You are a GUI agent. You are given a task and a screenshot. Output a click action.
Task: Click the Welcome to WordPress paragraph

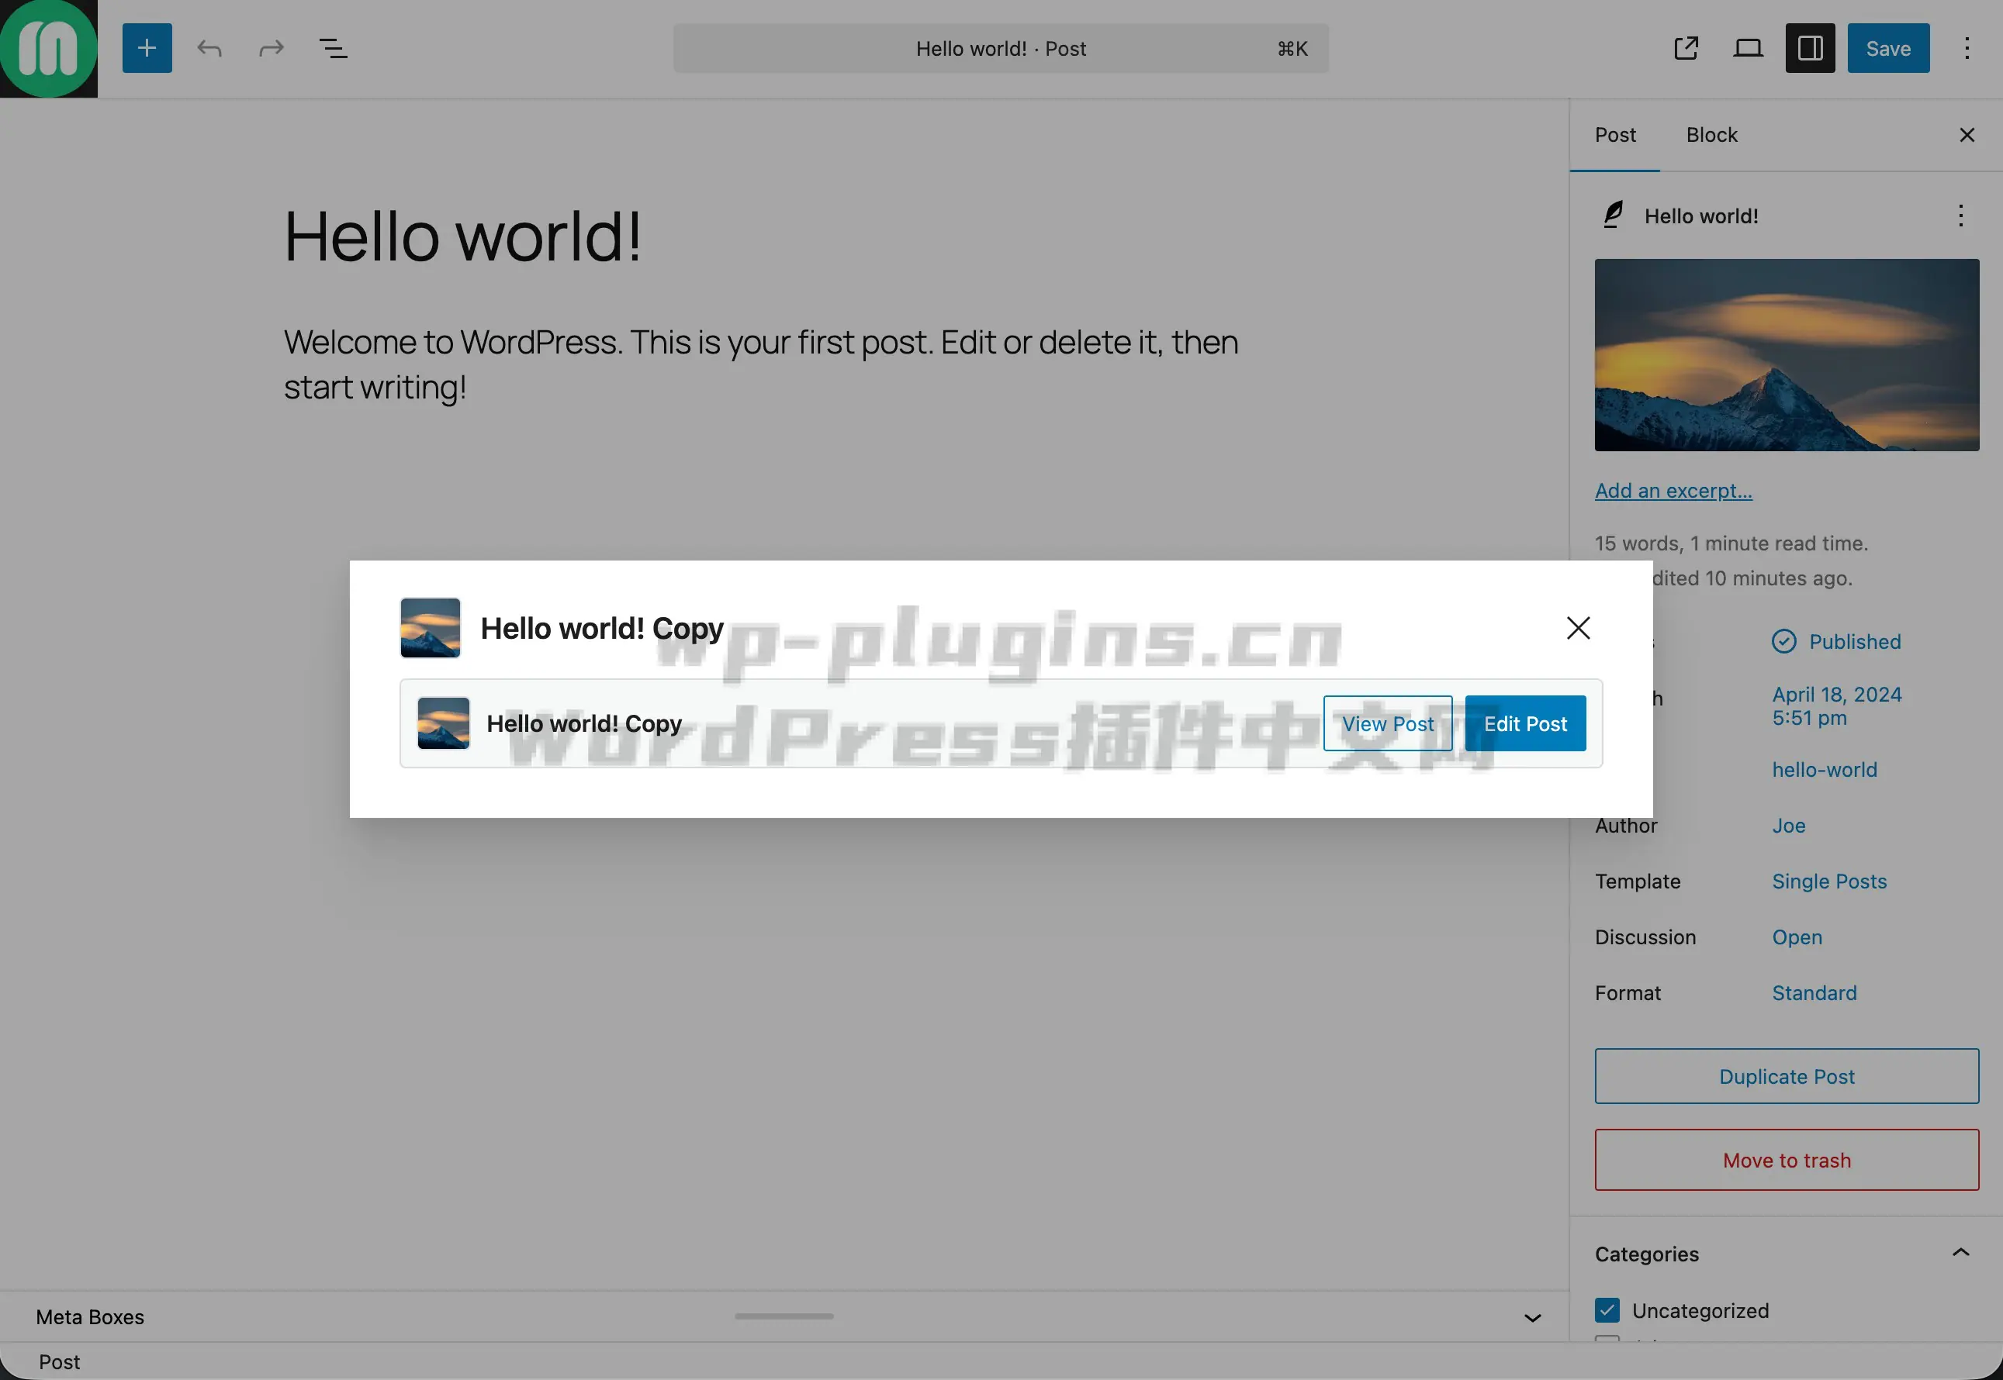pyautogui.click(x=761, y=364)
